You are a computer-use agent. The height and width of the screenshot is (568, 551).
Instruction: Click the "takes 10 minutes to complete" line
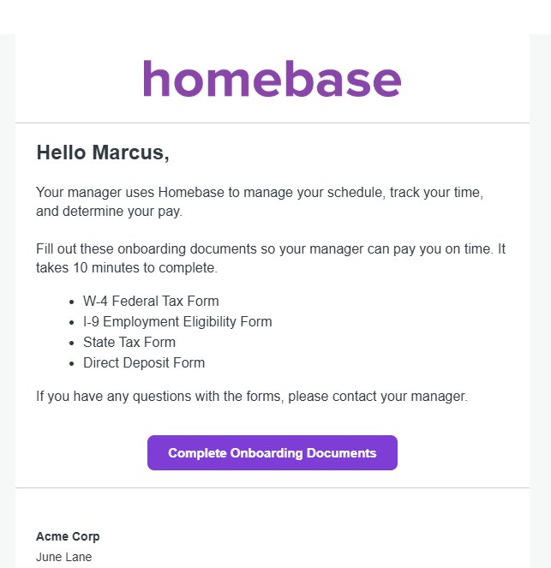point(127,267)
